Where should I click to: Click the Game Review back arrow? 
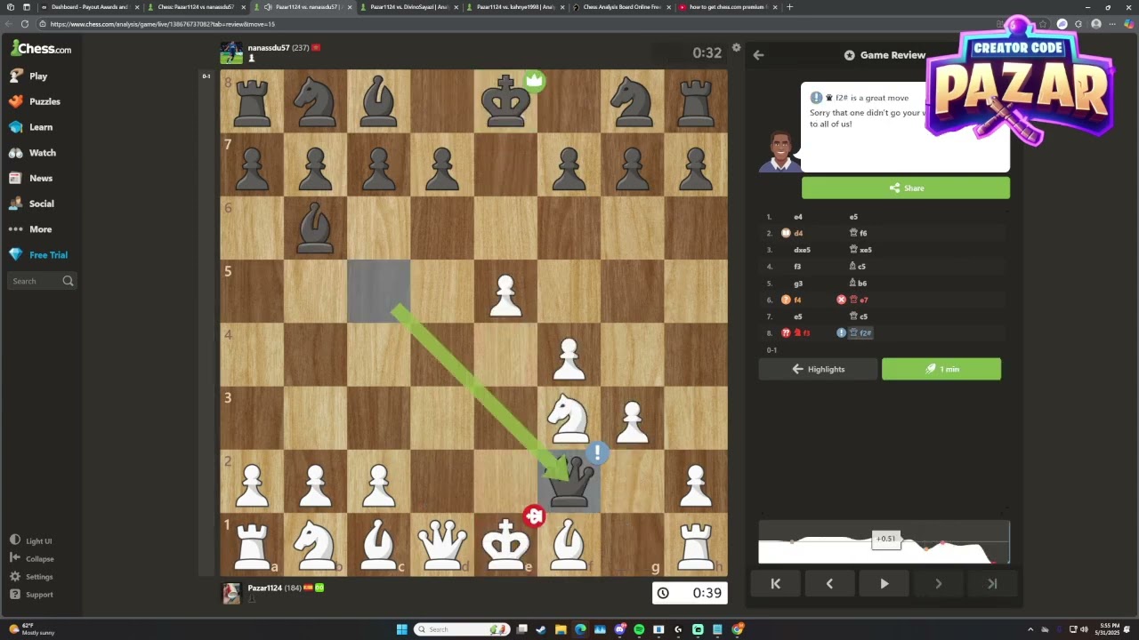(x=758, y=55)
